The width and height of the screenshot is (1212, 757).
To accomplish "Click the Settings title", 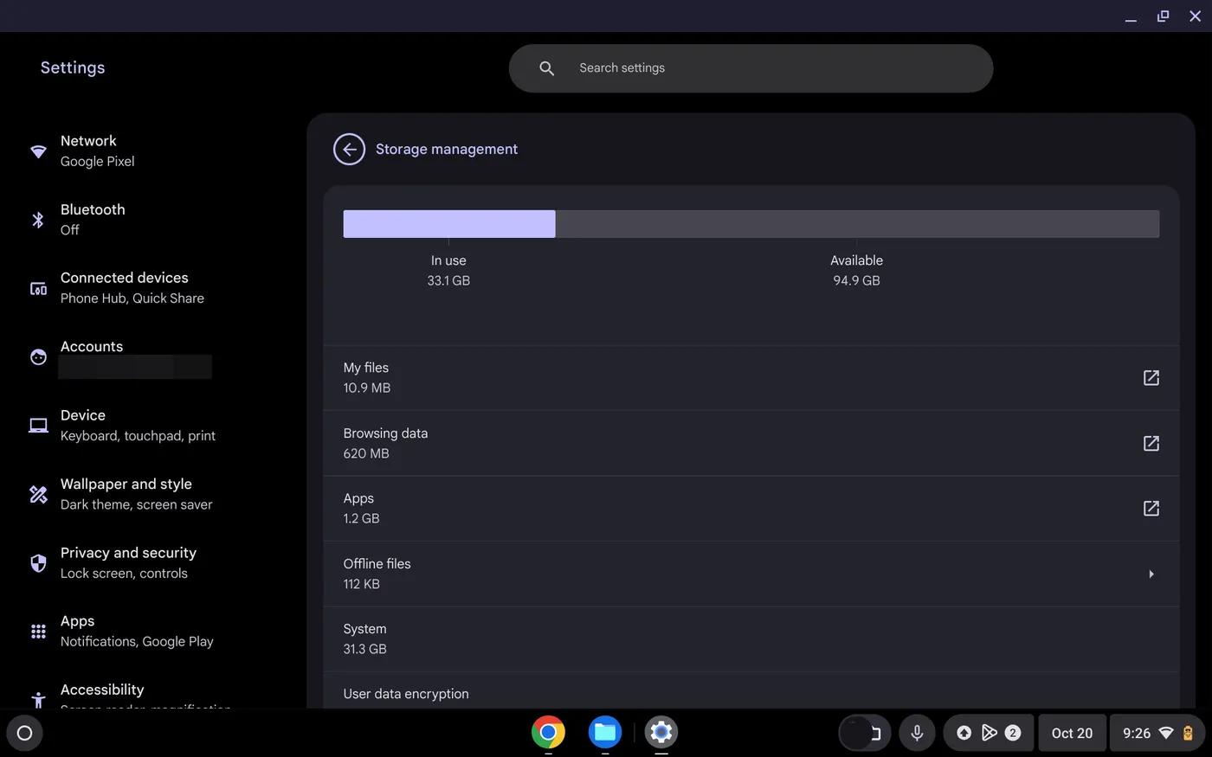I will coord(73,67).
